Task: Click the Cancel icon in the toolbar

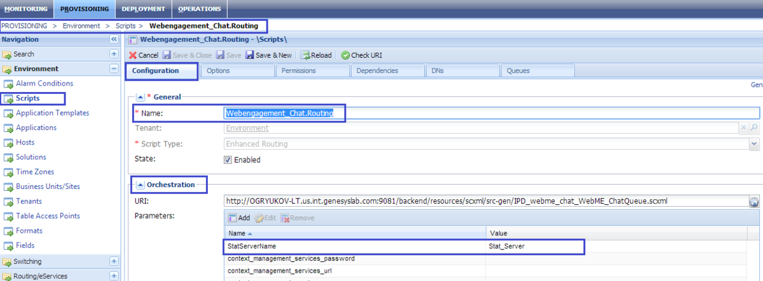Action: pyautogui.click(x=133, y=55)
